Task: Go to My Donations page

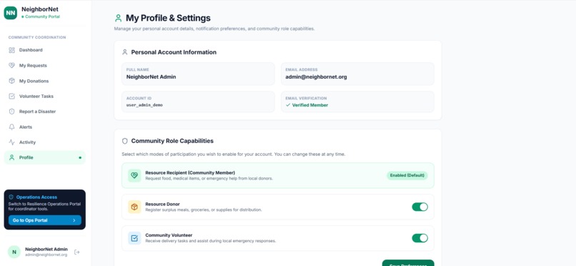Action: [45, 81]
